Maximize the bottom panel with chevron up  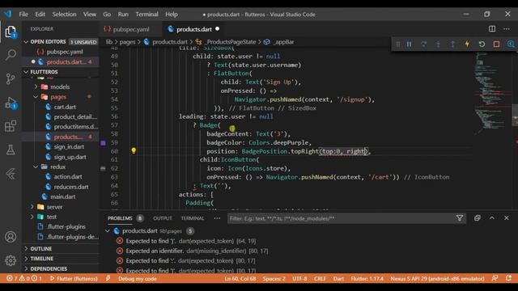(x=492, y=218)
